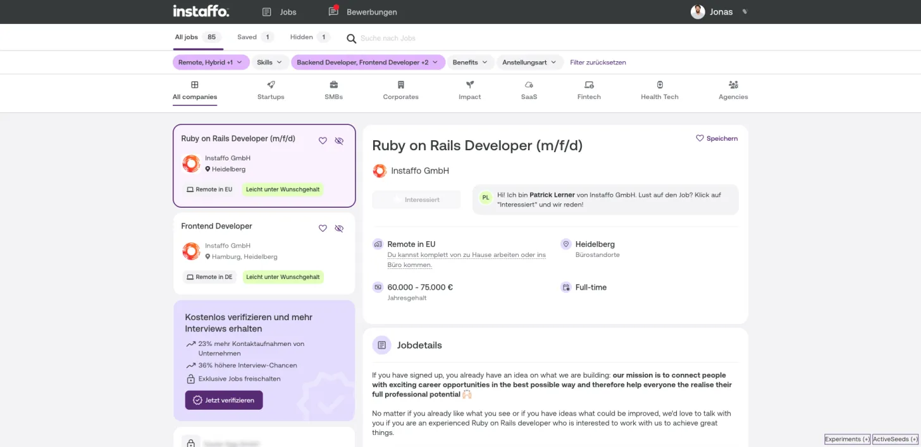Viewport: 921px width, 447px height.
Task: Click Jonas profile avatar
Action: pos(698,12)
